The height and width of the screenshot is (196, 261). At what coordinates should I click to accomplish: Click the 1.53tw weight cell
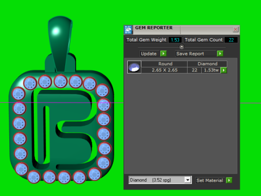[211, 70]
